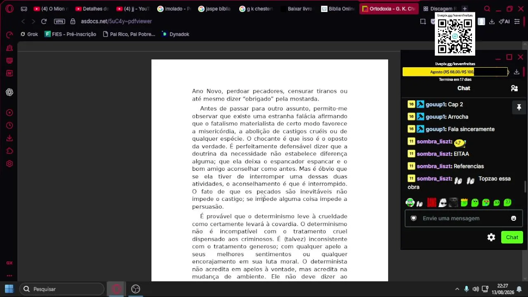Screen dimensions: 528x297
Task: Switch to the 'Discagem Rápida' tab
Action: point(440,9)
